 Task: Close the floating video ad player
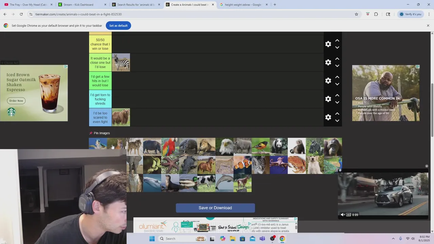click(x=427, y=166)
